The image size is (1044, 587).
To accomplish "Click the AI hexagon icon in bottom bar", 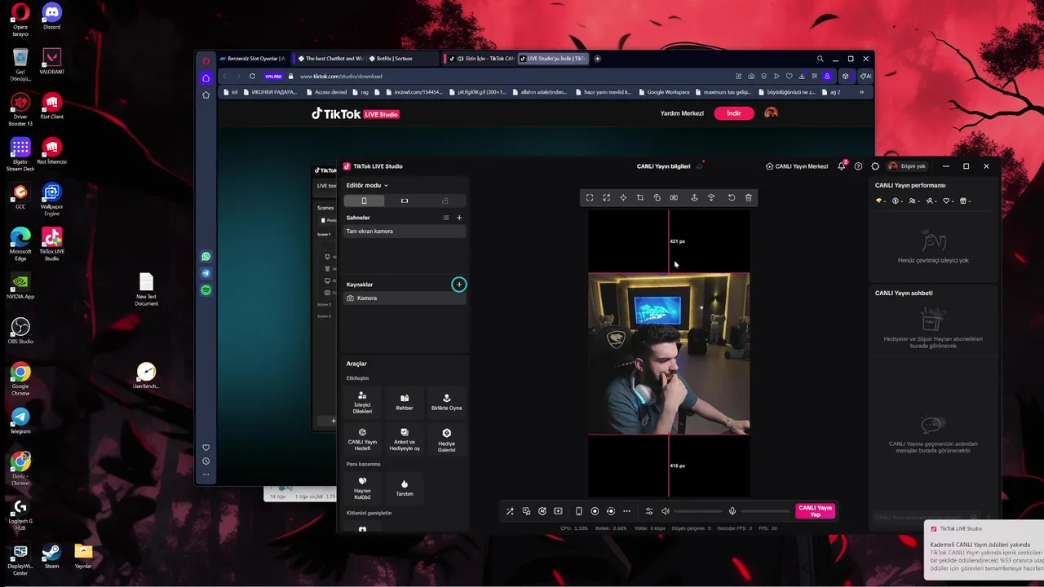I will click(542, 511).
